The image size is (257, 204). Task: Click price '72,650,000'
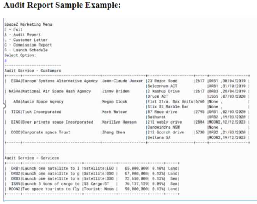[136, 179]
